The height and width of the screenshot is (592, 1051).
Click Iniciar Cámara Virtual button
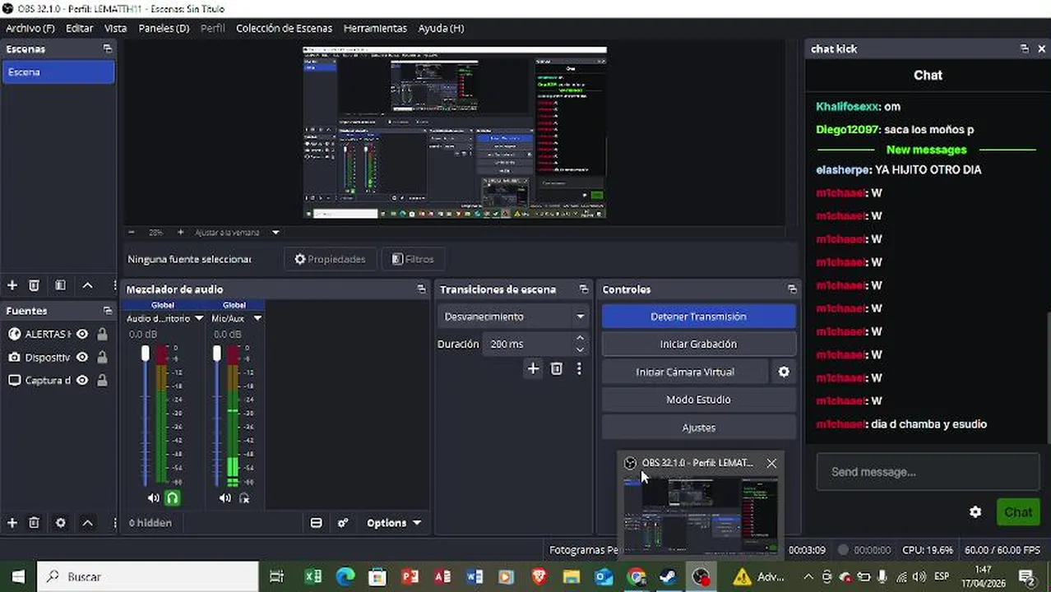pos(685,372)
